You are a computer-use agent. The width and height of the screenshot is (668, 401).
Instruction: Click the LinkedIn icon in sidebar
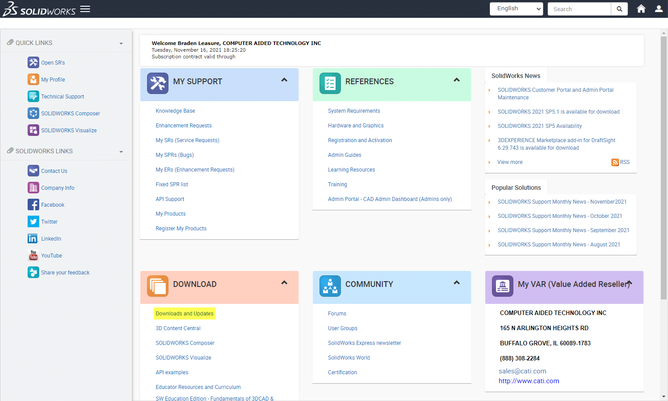[x=33, y=238]
